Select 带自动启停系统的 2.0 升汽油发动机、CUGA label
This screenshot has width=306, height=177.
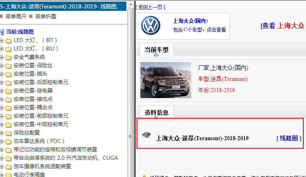pos(66,158)
